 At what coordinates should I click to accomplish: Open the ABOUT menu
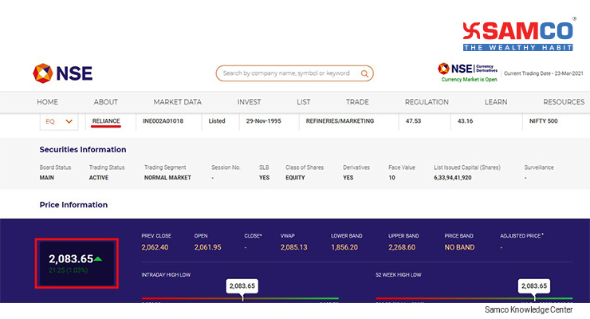click(106, 102)
